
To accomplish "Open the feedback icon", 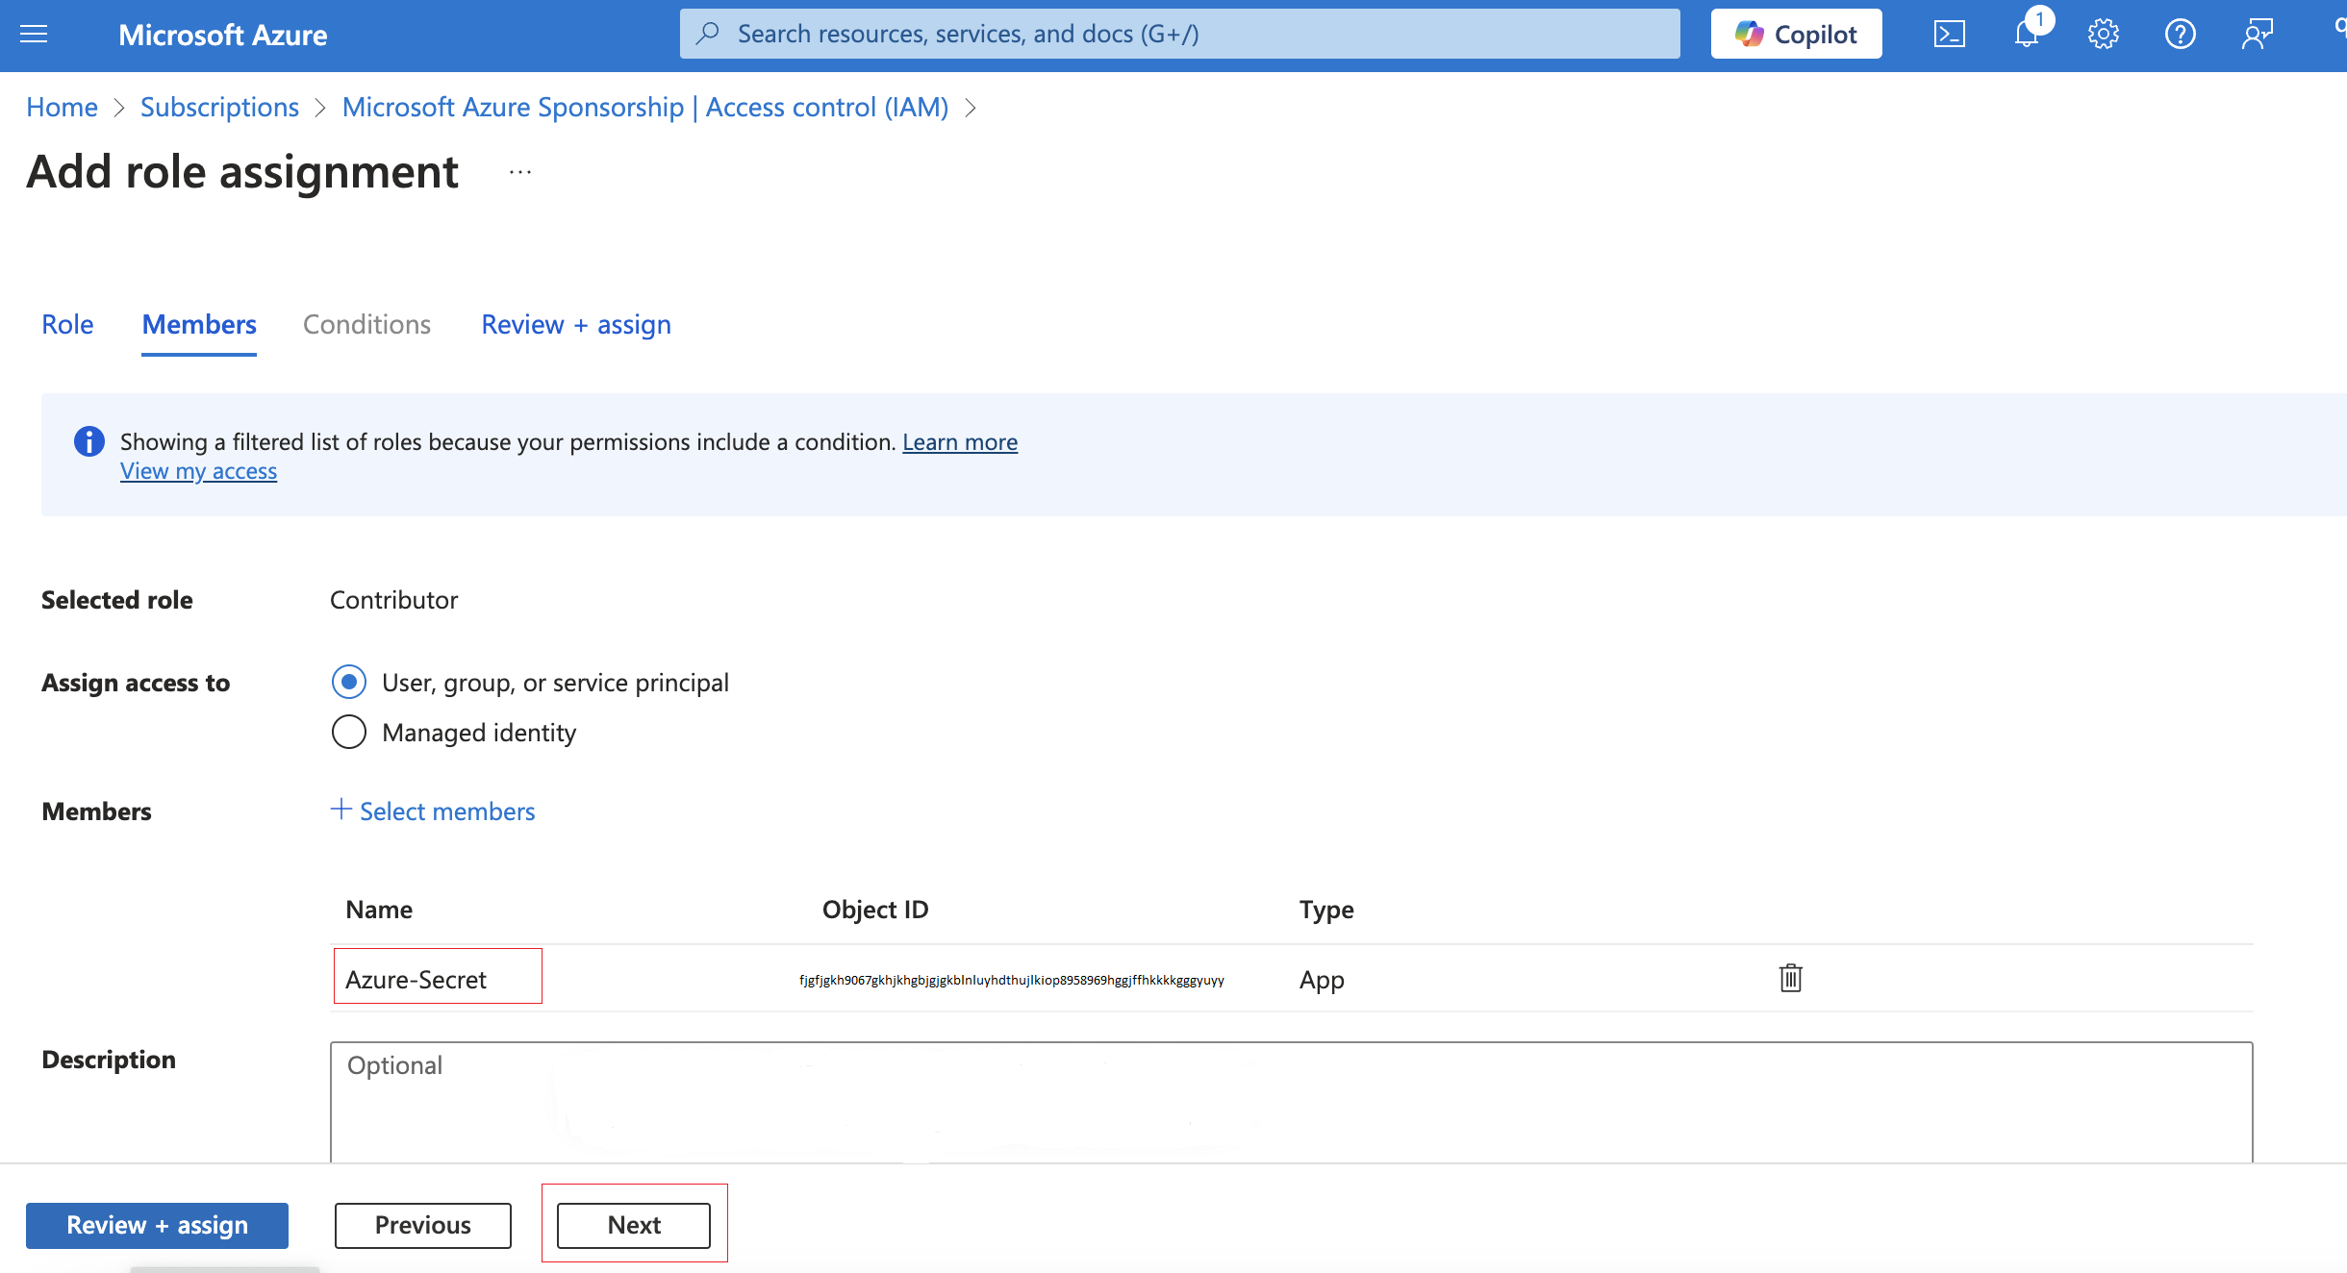I will pos(2257,35).
